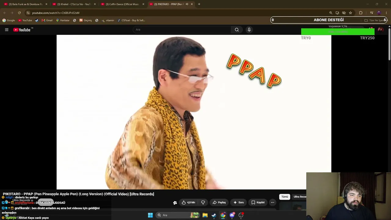Mute the PIKOTARO tab via speaker icon
The width and height of the screenshot is (391, 220).
coord(187,4)
